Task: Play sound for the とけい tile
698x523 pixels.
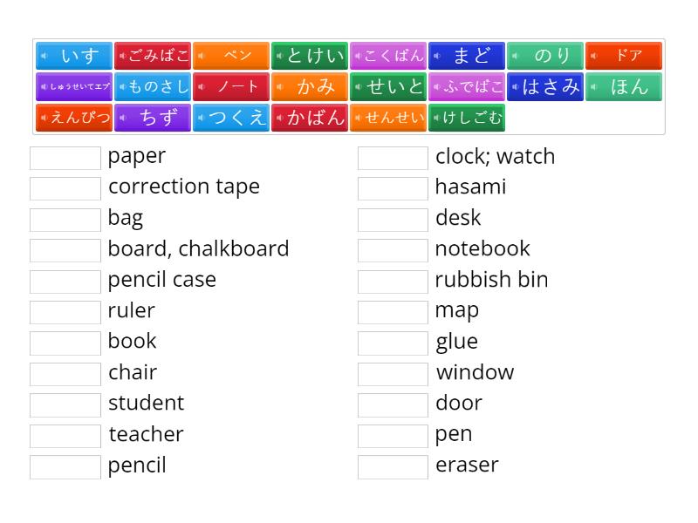Action: coord(279,56)
